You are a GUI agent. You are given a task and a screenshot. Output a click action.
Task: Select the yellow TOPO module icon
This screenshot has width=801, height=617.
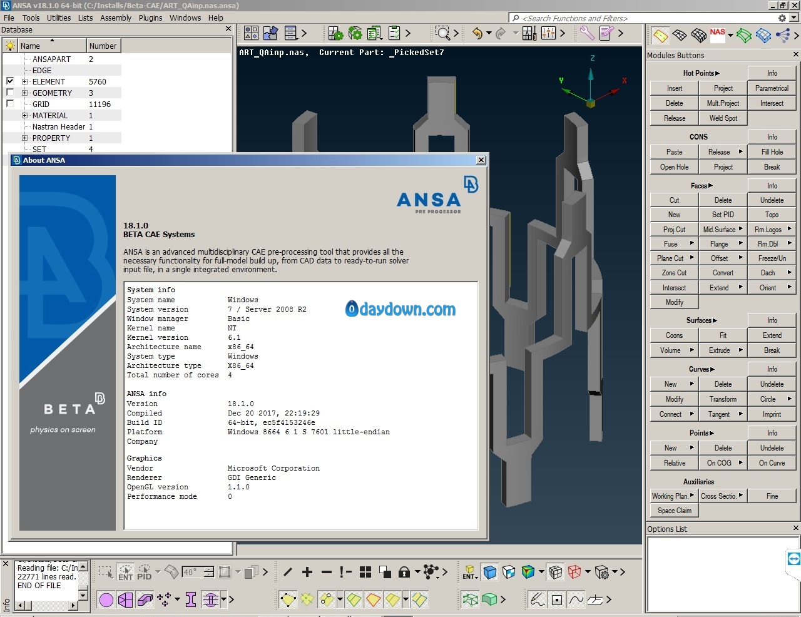point(660,36)
